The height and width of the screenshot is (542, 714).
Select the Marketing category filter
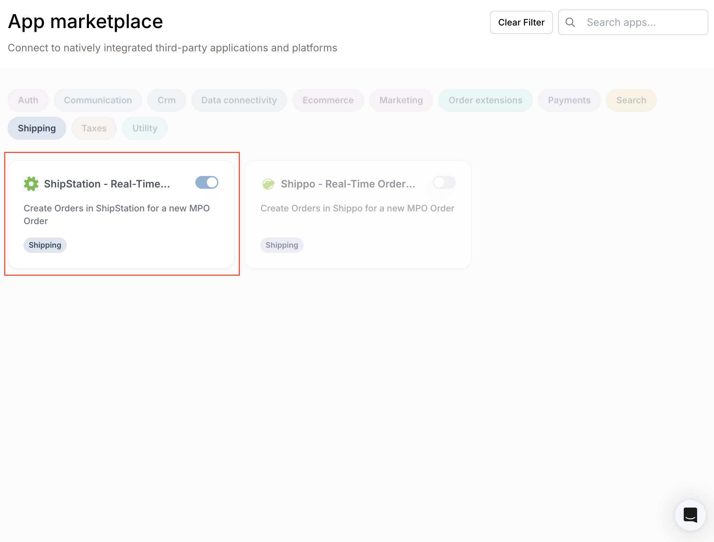(401, 100)
